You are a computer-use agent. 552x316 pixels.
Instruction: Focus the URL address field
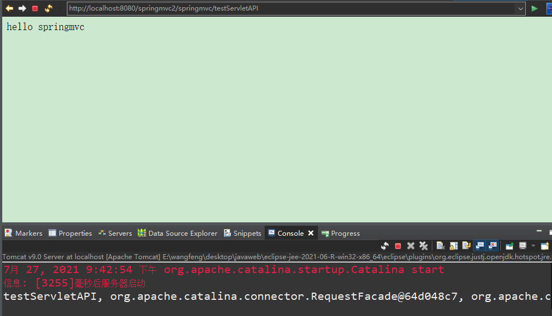tap(291, 8)
